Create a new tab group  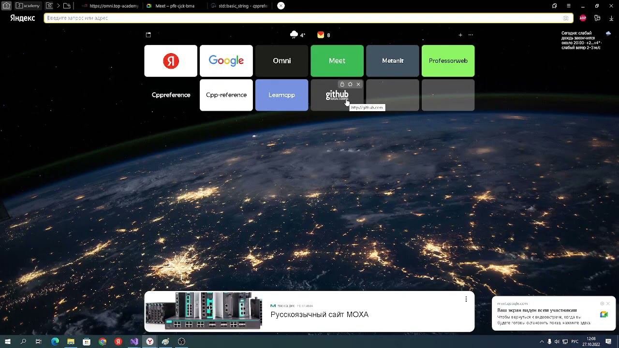pos(67,6)
